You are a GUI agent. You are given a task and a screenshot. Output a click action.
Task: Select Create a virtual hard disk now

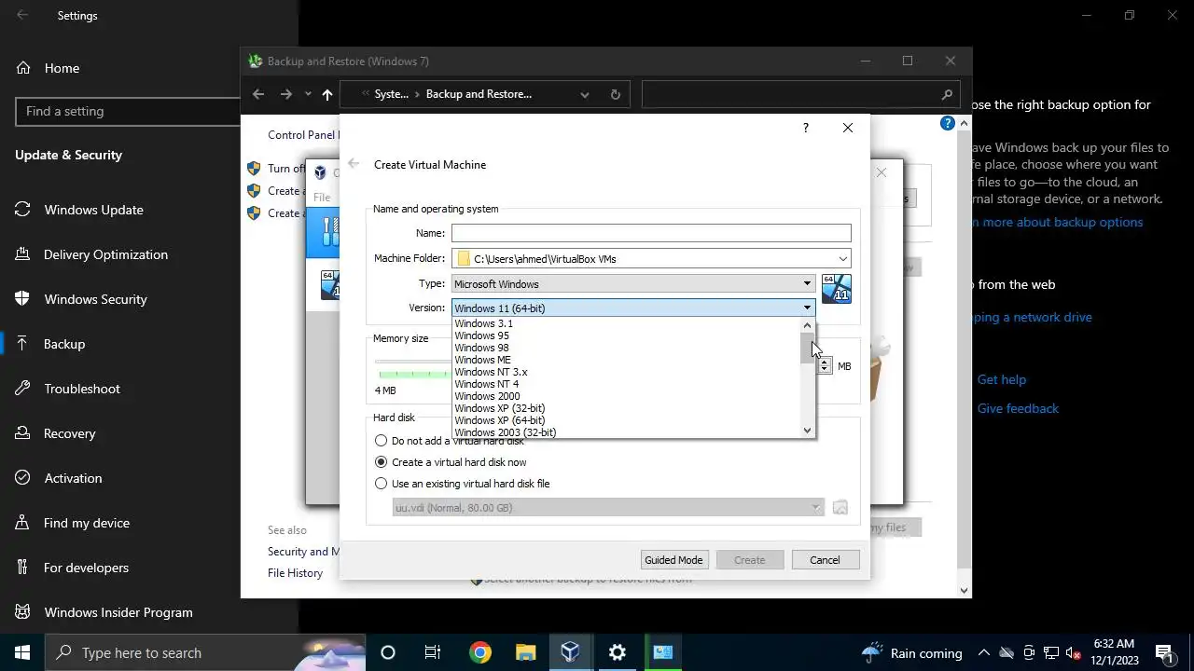[x=451, y=462]
